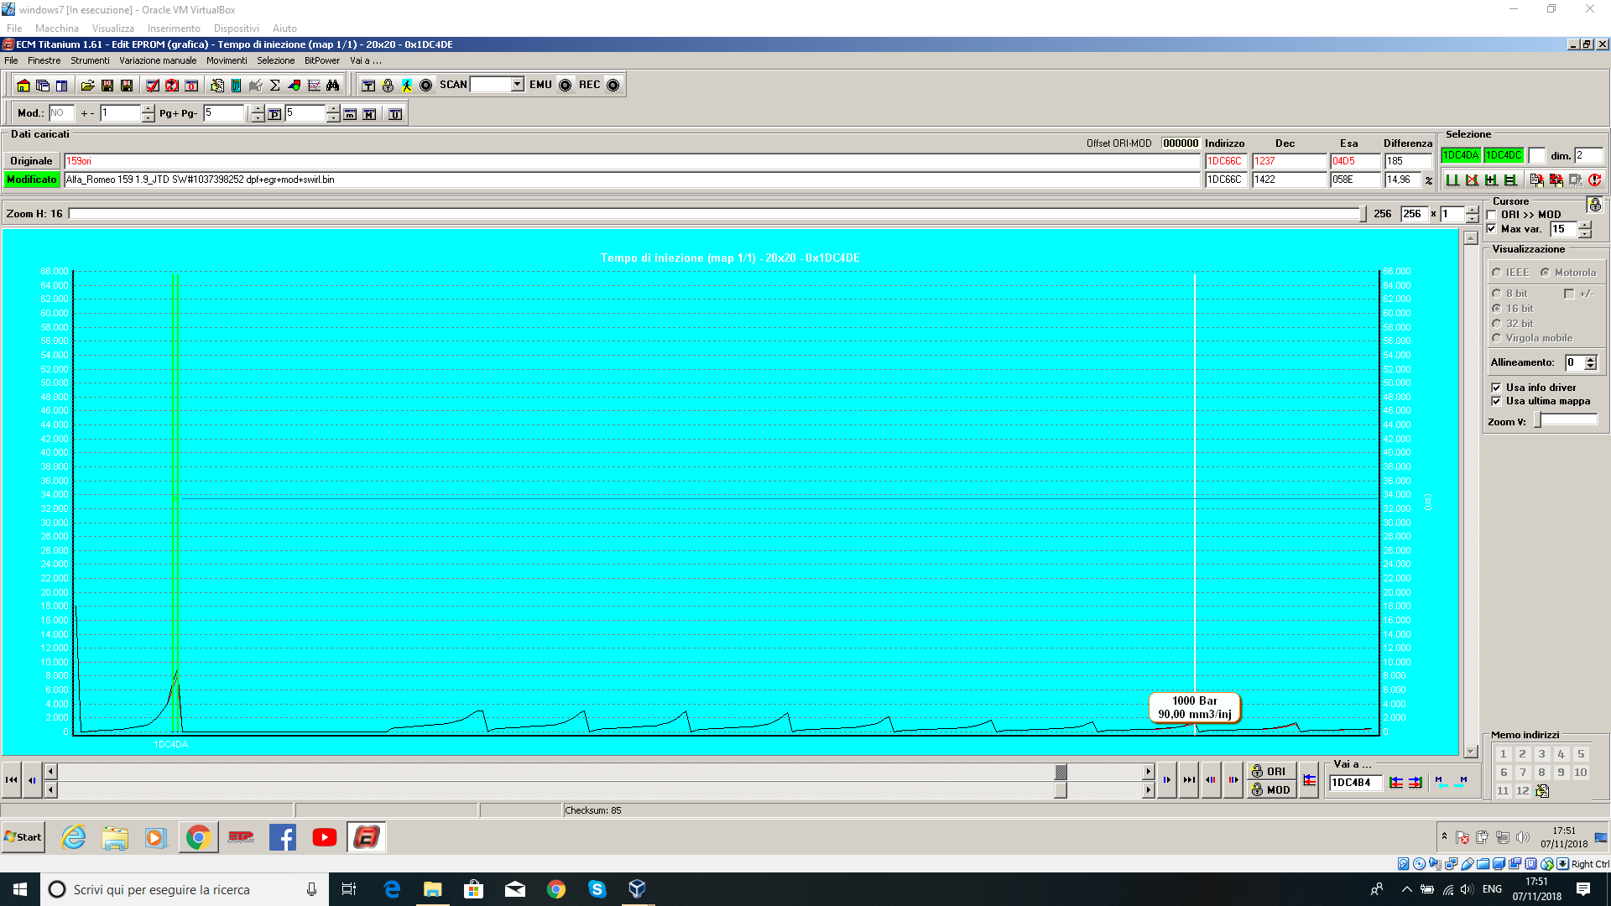1611x906 pixels.
Task: Click the Vai a address input field
Action: pyautogui.click(x=1354, y=783)
